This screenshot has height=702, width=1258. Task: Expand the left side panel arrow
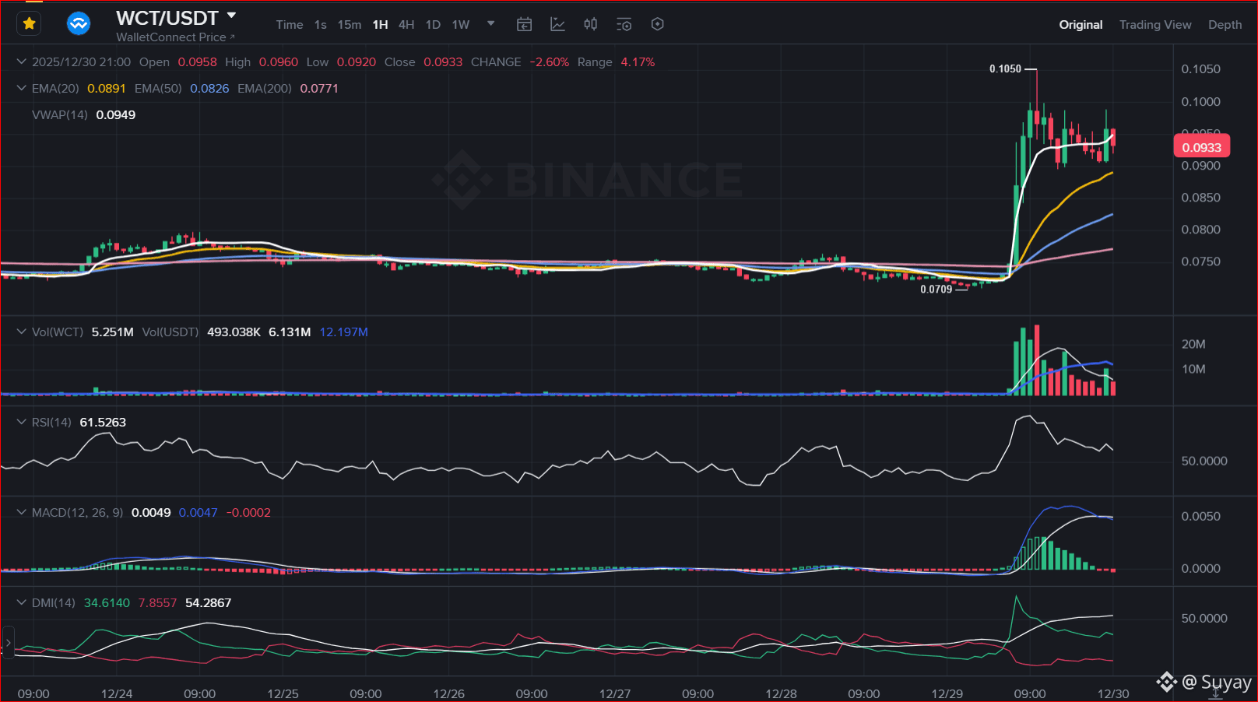tap(8, 643)
